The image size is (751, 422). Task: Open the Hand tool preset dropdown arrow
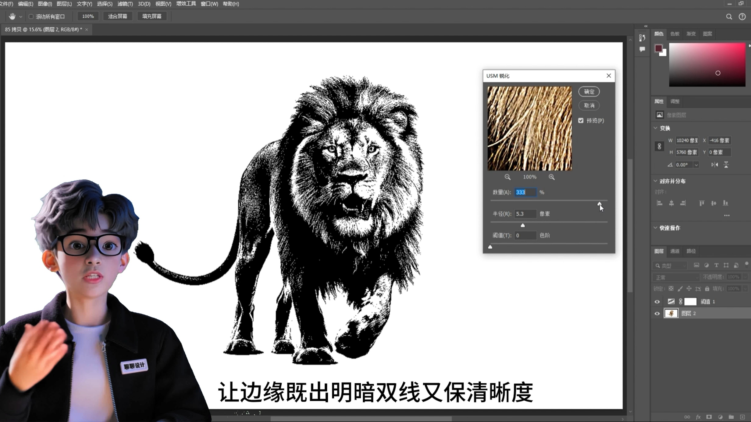(x=21, y=17)
